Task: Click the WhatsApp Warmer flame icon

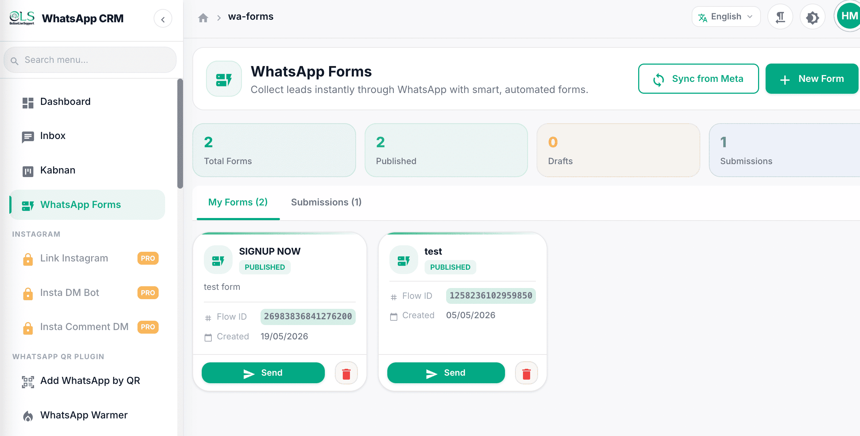Action: point(28,416)
